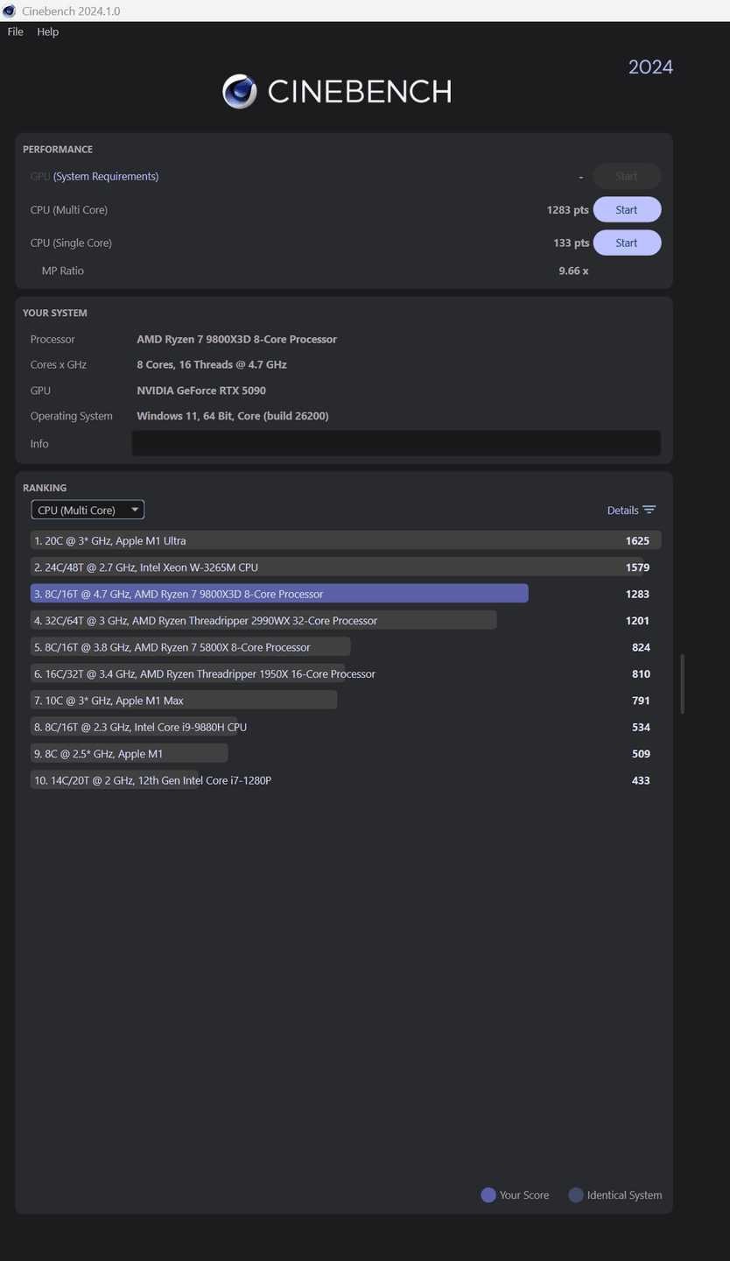Start the CPU Single Core benchmark
Image resolution: width=730 pixels, height=1261 pixels.
click(627, 243)
